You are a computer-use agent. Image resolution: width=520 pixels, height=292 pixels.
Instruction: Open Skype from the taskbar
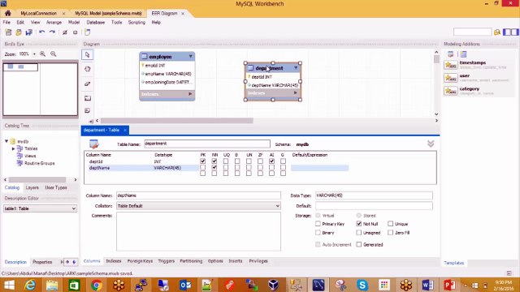point(362,285)
